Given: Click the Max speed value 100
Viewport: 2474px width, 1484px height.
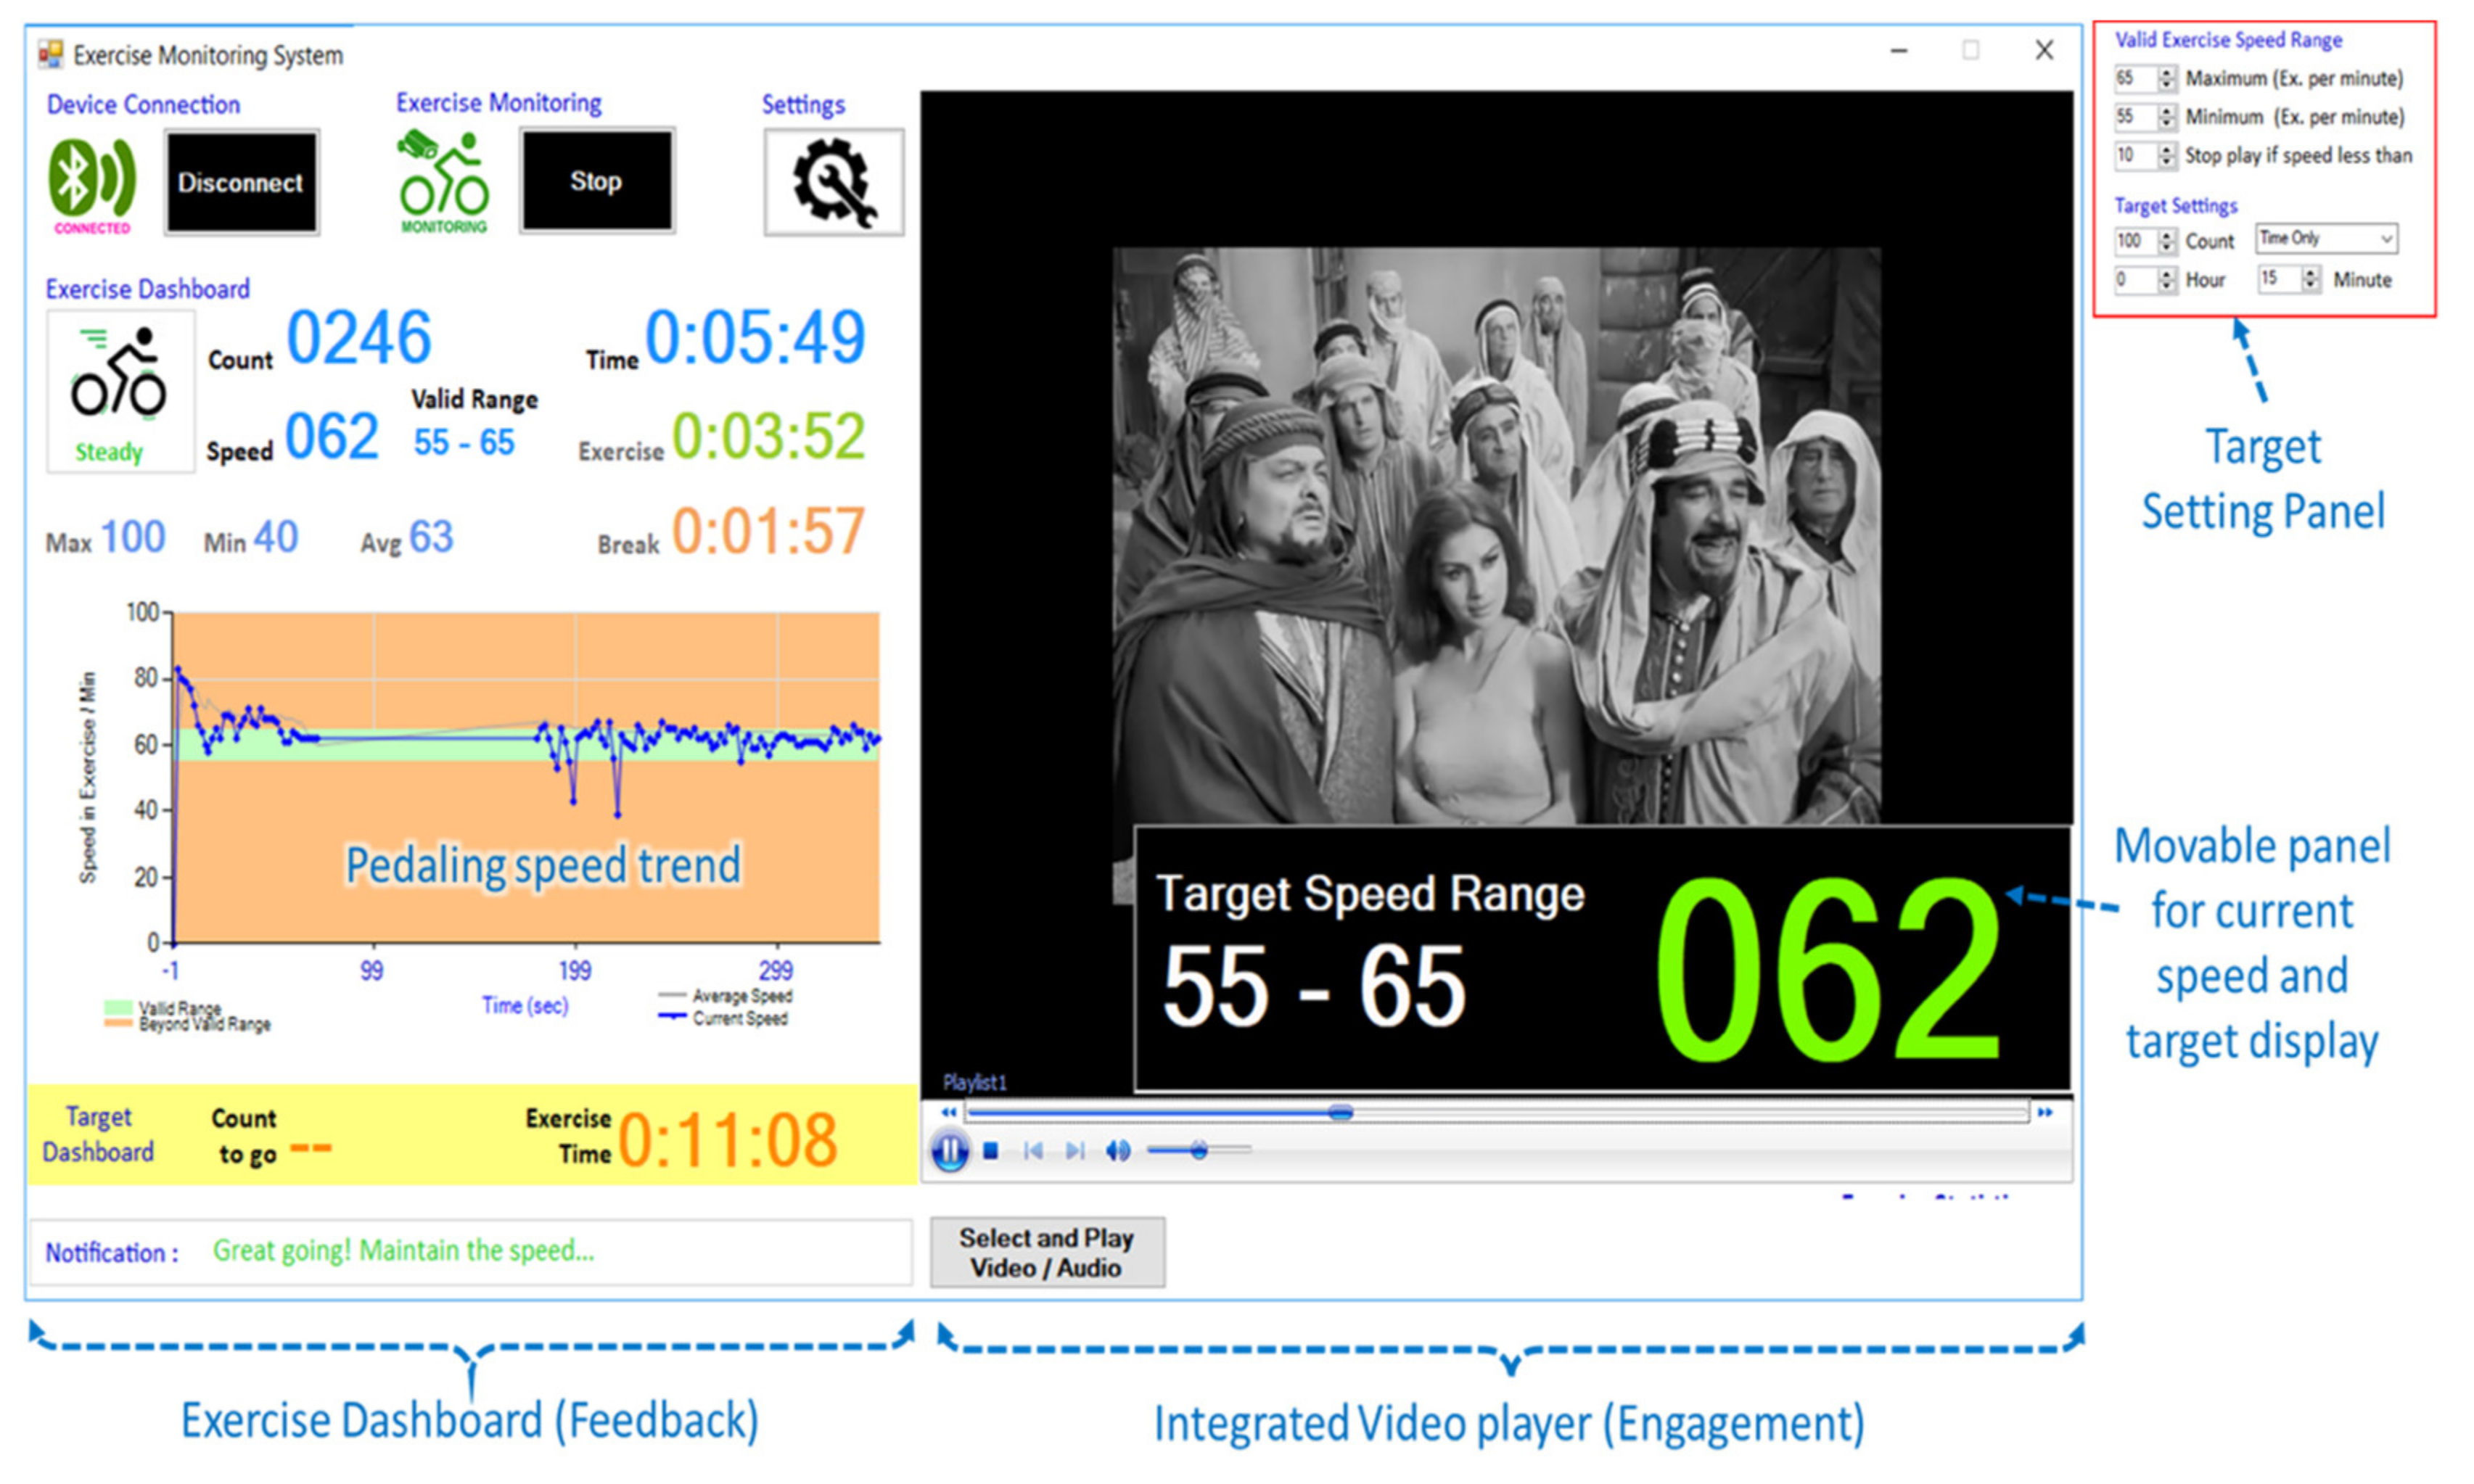Looking at the screenshot, I should (x=133, y=537).
